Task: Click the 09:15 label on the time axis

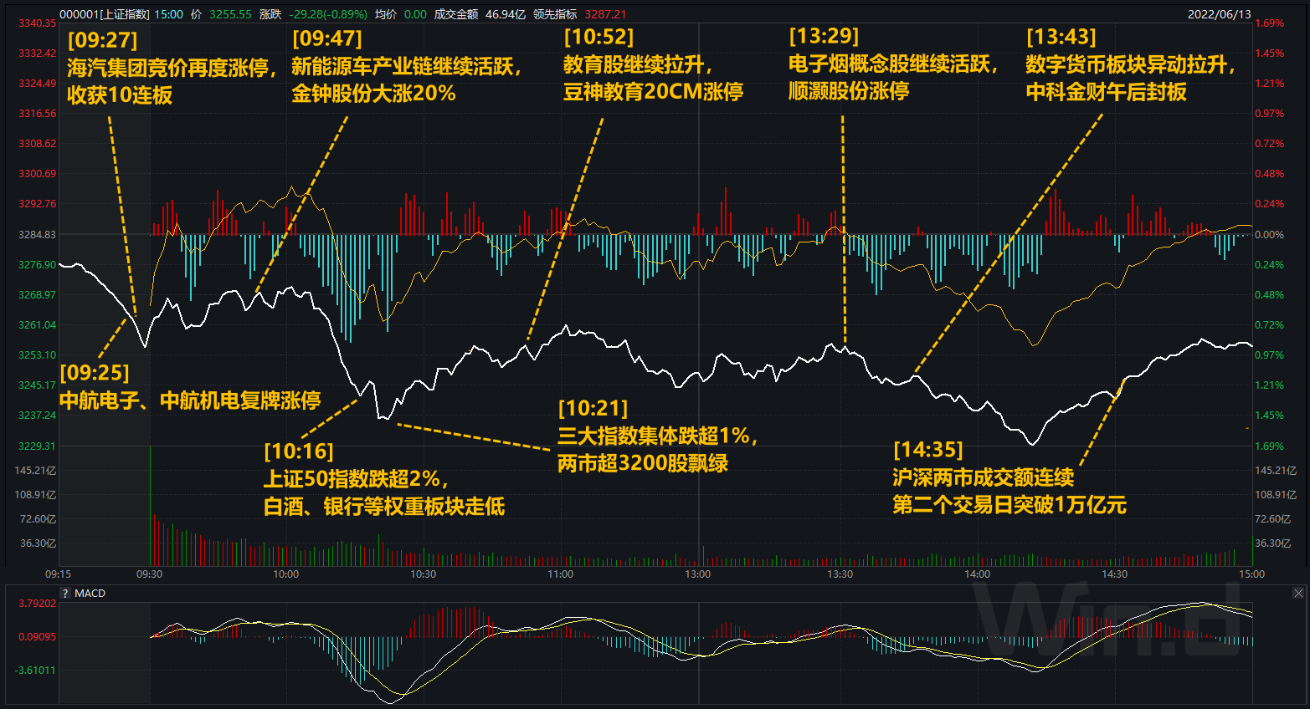Action: click(x=58, y=574)
